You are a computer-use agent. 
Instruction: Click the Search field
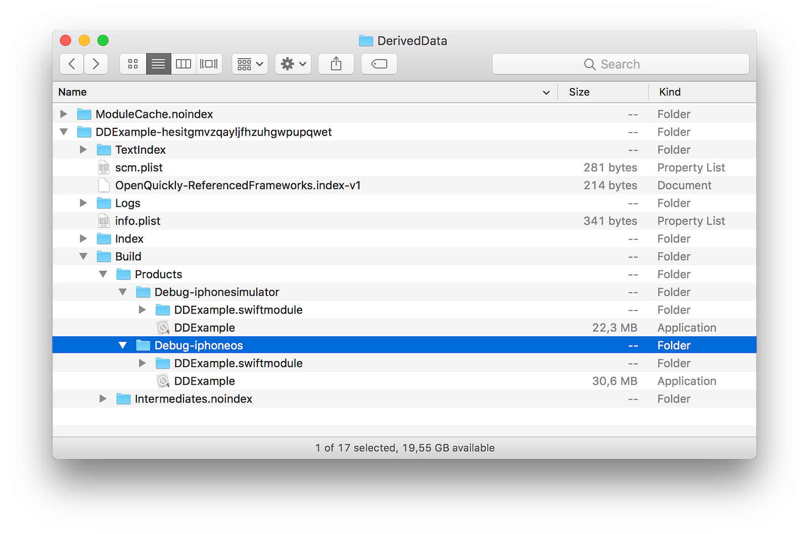click(x=620, y=64)
